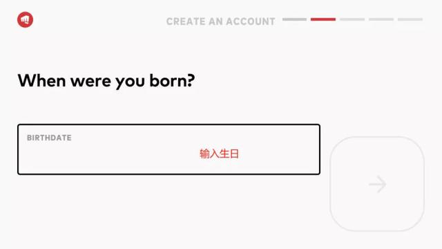Viewport: 442px width, 249px height.
Task: Select the last progress step bar
Action: coord(410,19)
